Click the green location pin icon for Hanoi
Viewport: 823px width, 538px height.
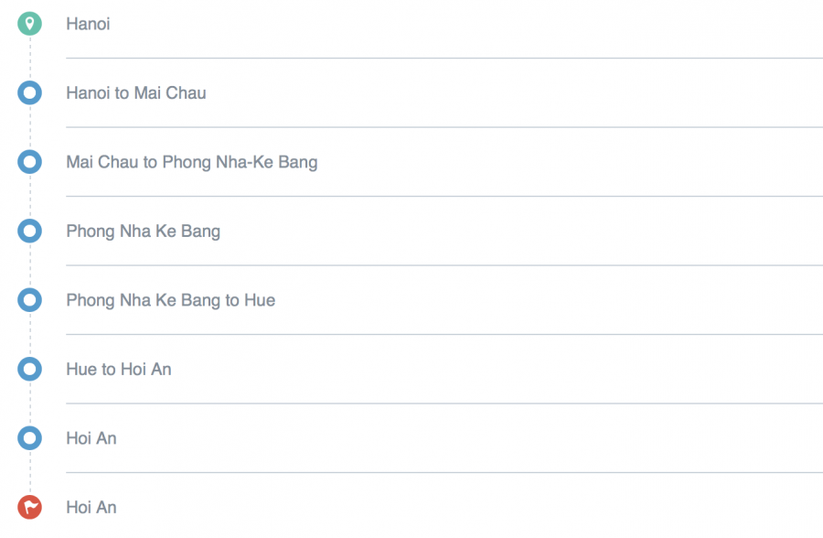coord(30,24)
